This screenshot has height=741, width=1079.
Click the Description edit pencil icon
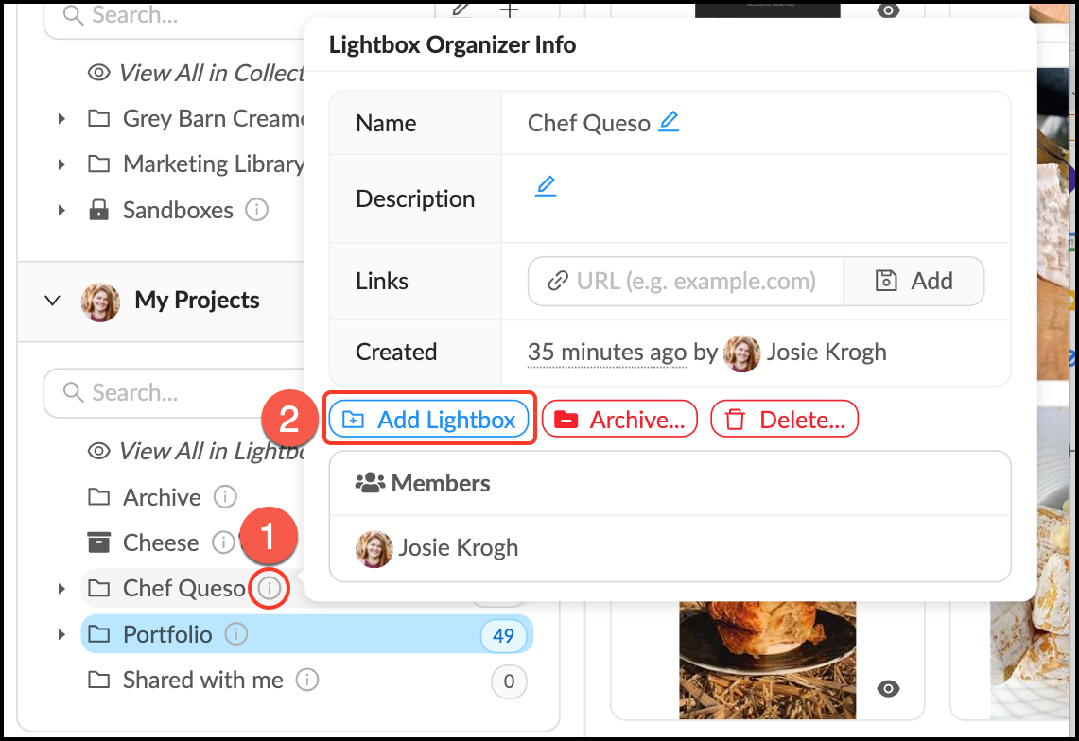pyautogui.click(x=546, y=186)
